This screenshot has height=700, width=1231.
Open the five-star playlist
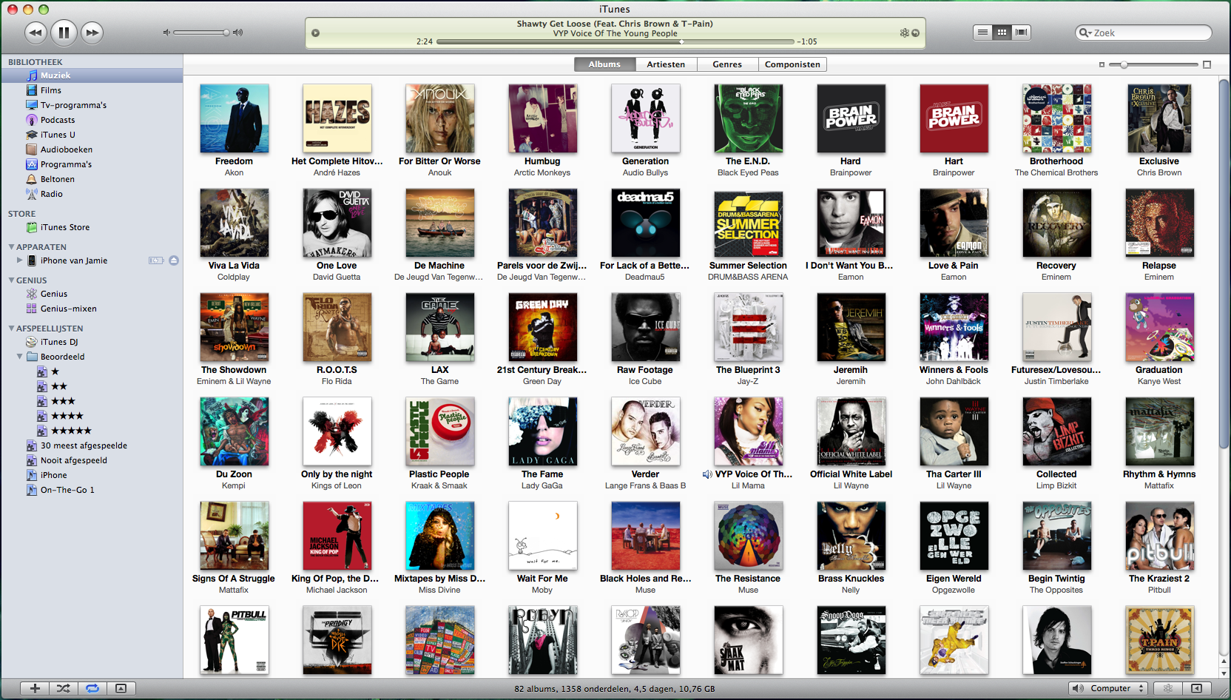click(92, 431)
